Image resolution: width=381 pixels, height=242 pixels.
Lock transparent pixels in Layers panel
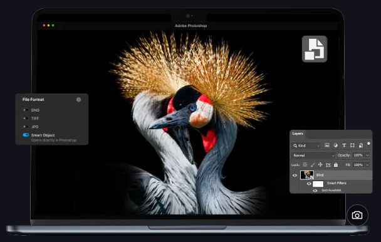tap(305, 165)
